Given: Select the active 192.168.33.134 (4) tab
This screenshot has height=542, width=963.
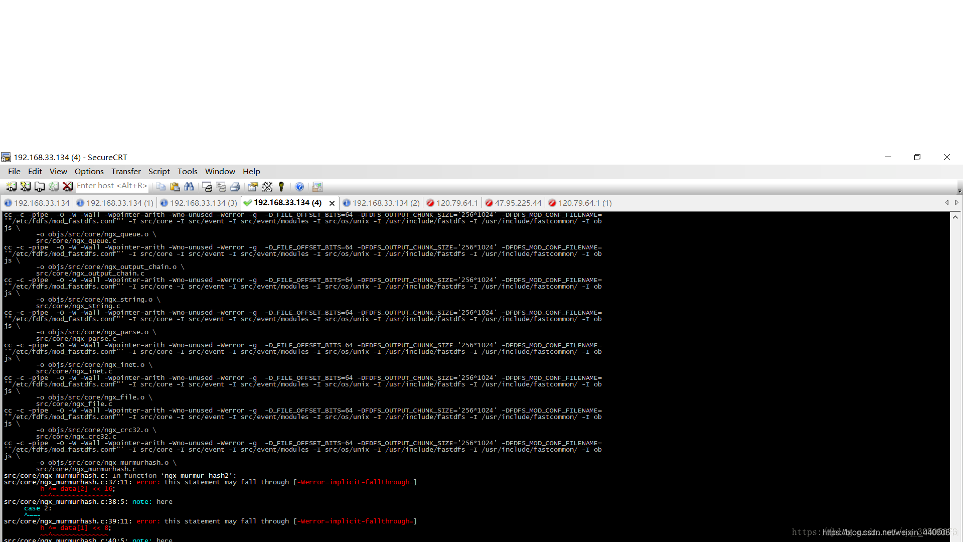Looking at the screenshot, I should pos(287,203).
